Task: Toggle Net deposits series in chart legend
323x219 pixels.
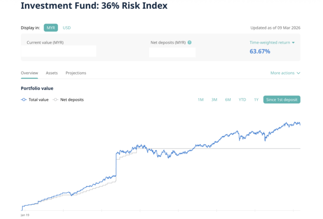Action: [x=72, y=99]
